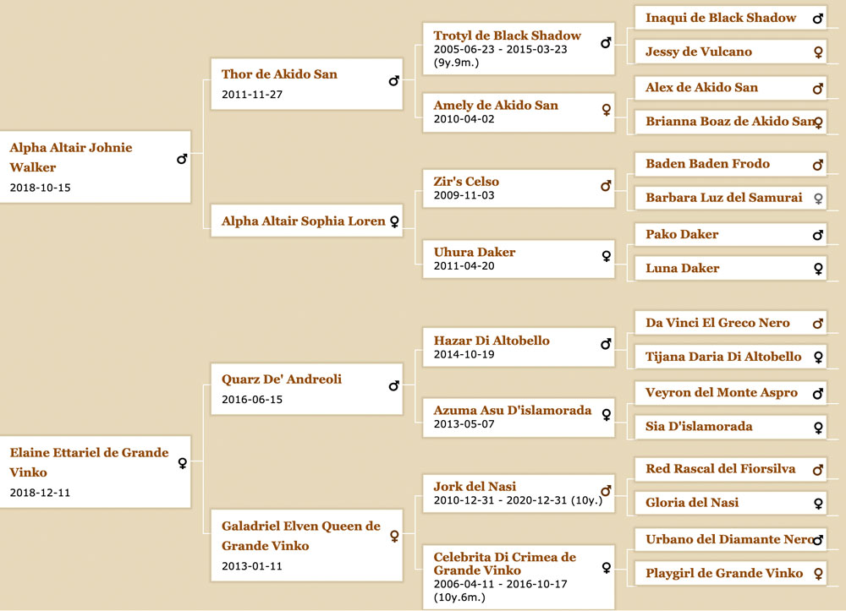Click male symbol beside Alpha Altair Johnie Walker

[x=182, y=159]
